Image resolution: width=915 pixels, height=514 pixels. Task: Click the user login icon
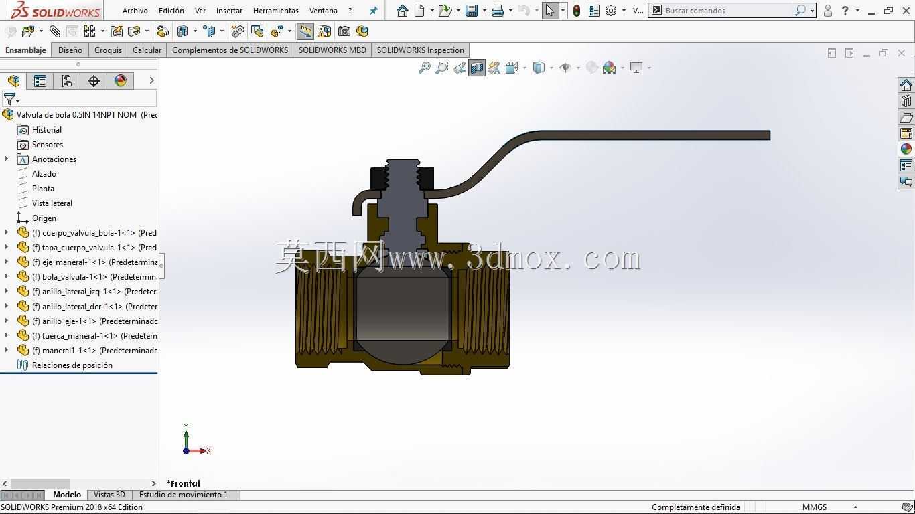[828, 11]
